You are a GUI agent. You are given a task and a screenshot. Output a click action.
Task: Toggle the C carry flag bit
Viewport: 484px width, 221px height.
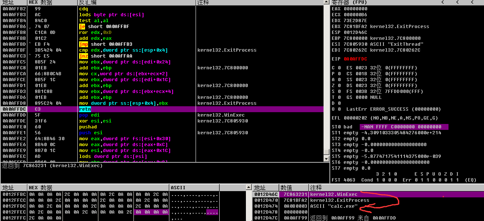click(x=339, y=68)
